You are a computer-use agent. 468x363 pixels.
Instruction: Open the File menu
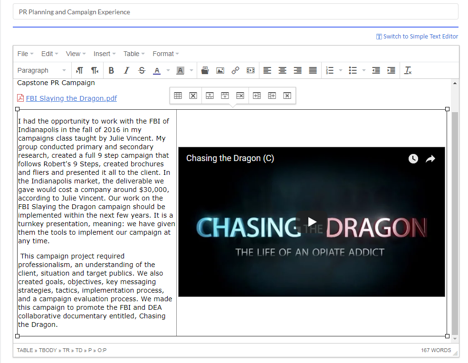coord(25,54)
